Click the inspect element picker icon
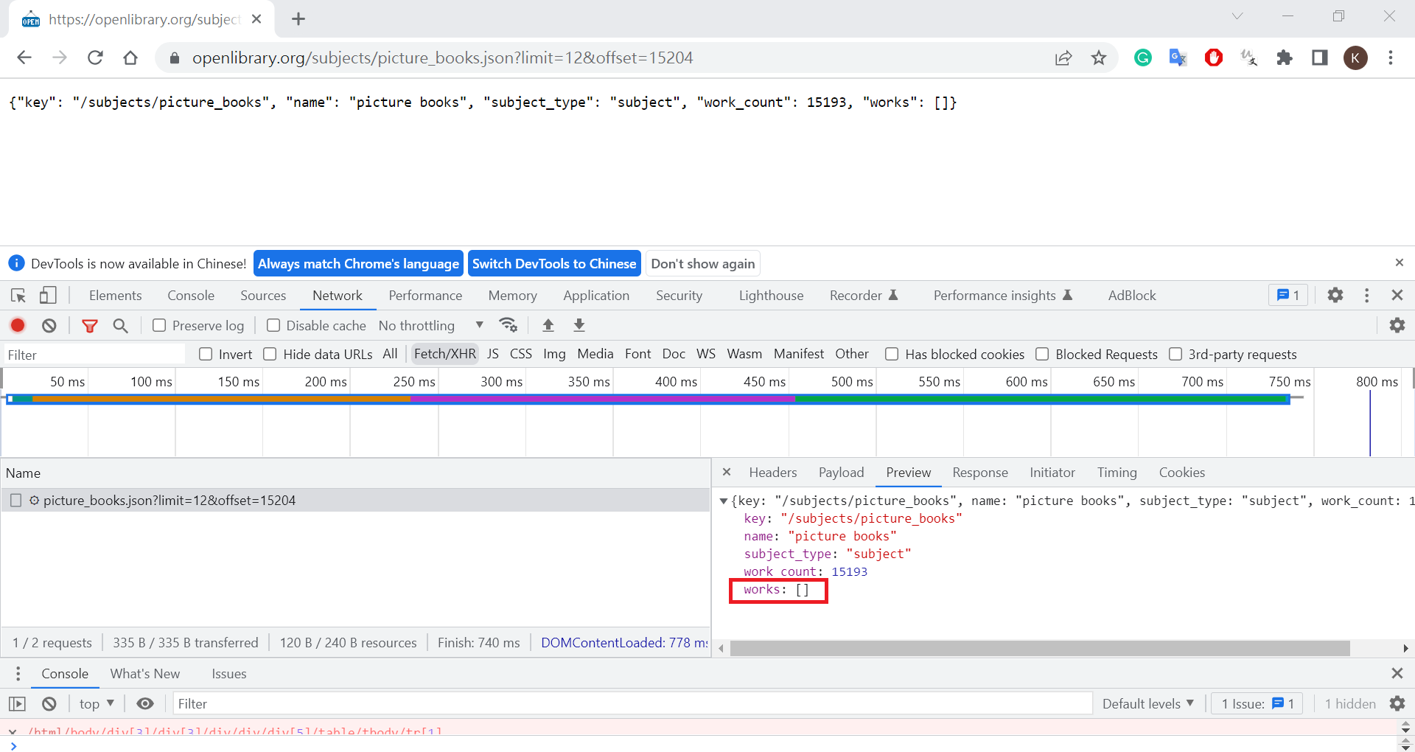1415x752 pixels. (18, 296)
